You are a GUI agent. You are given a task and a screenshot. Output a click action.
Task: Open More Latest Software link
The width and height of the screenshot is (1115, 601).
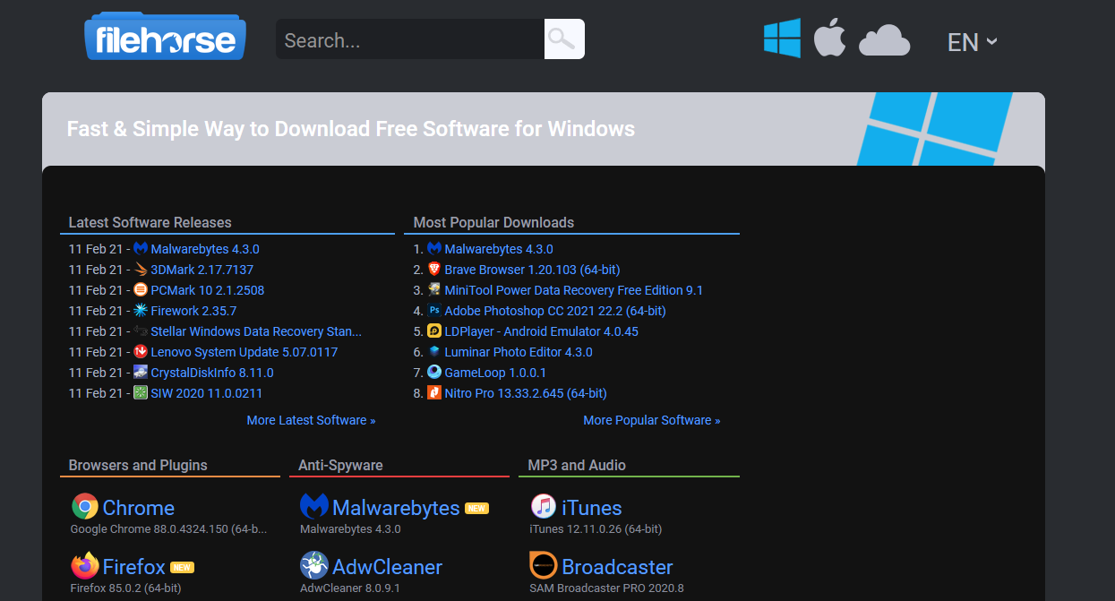[311, 419]
